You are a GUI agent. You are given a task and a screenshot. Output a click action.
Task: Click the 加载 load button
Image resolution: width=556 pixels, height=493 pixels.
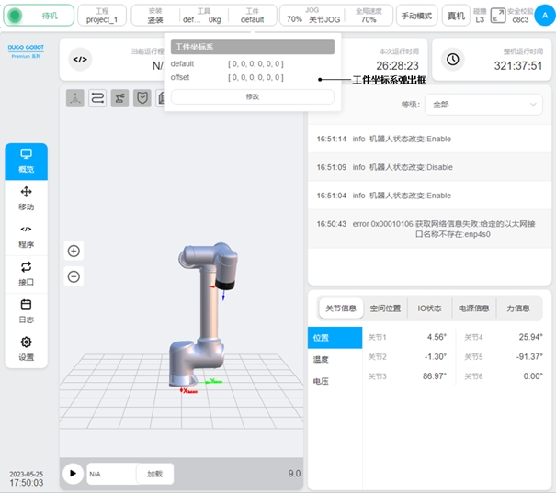[x=154, y=474]
